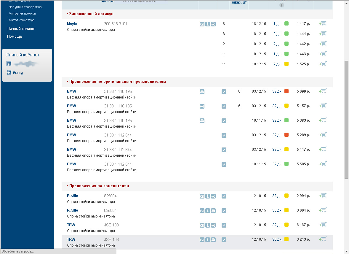The height and width of the screenshot is (254, 349).
Task: Click red status square in BMW 5 099 р. row
Action: coord(286,91)
